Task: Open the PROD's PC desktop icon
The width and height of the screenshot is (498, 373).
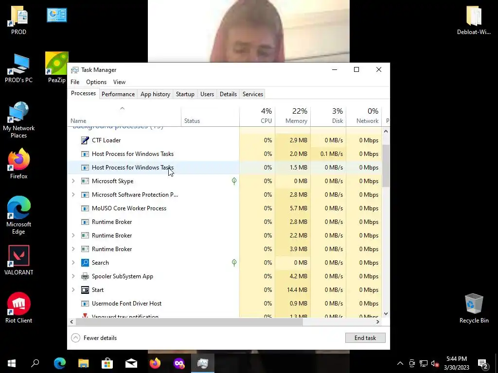Action: coord(18,68)
